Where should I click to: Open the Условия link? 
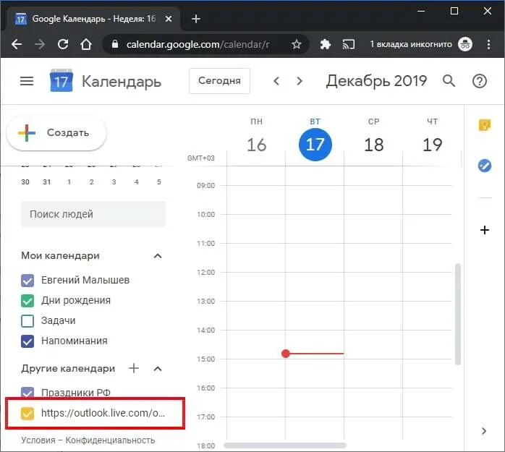coord(38,440)
